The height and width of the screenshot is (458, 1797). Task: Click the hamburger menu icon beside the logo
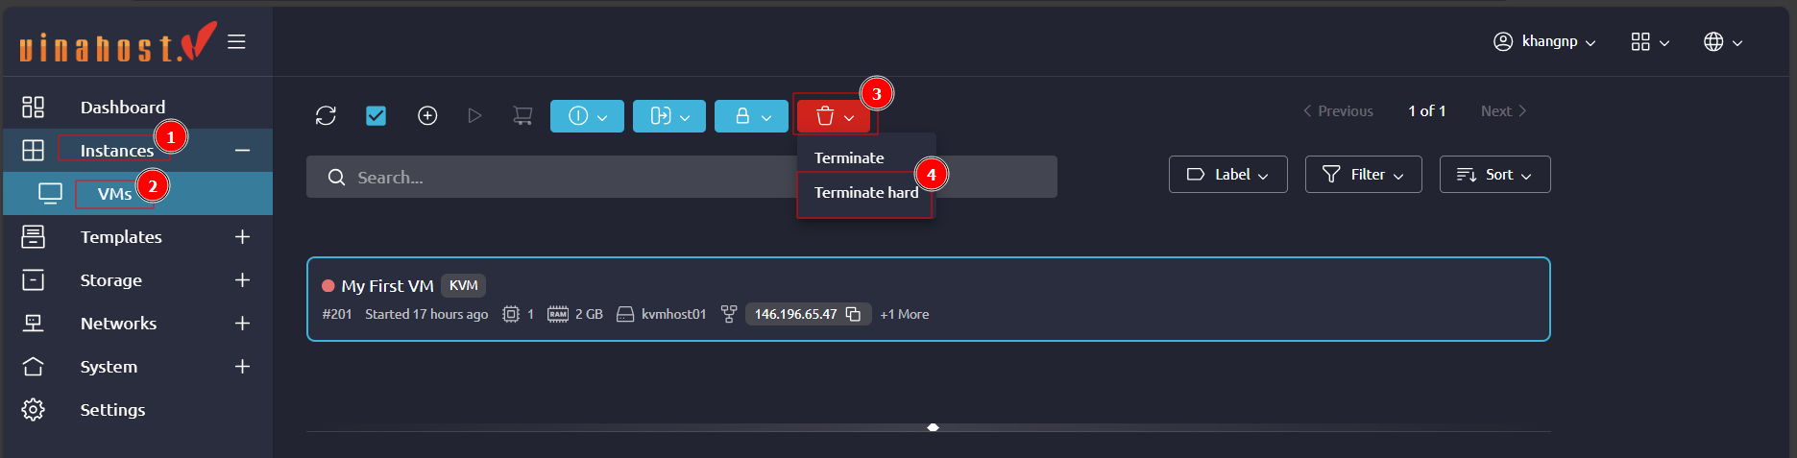pyautogui.click(x=236, y=42)
